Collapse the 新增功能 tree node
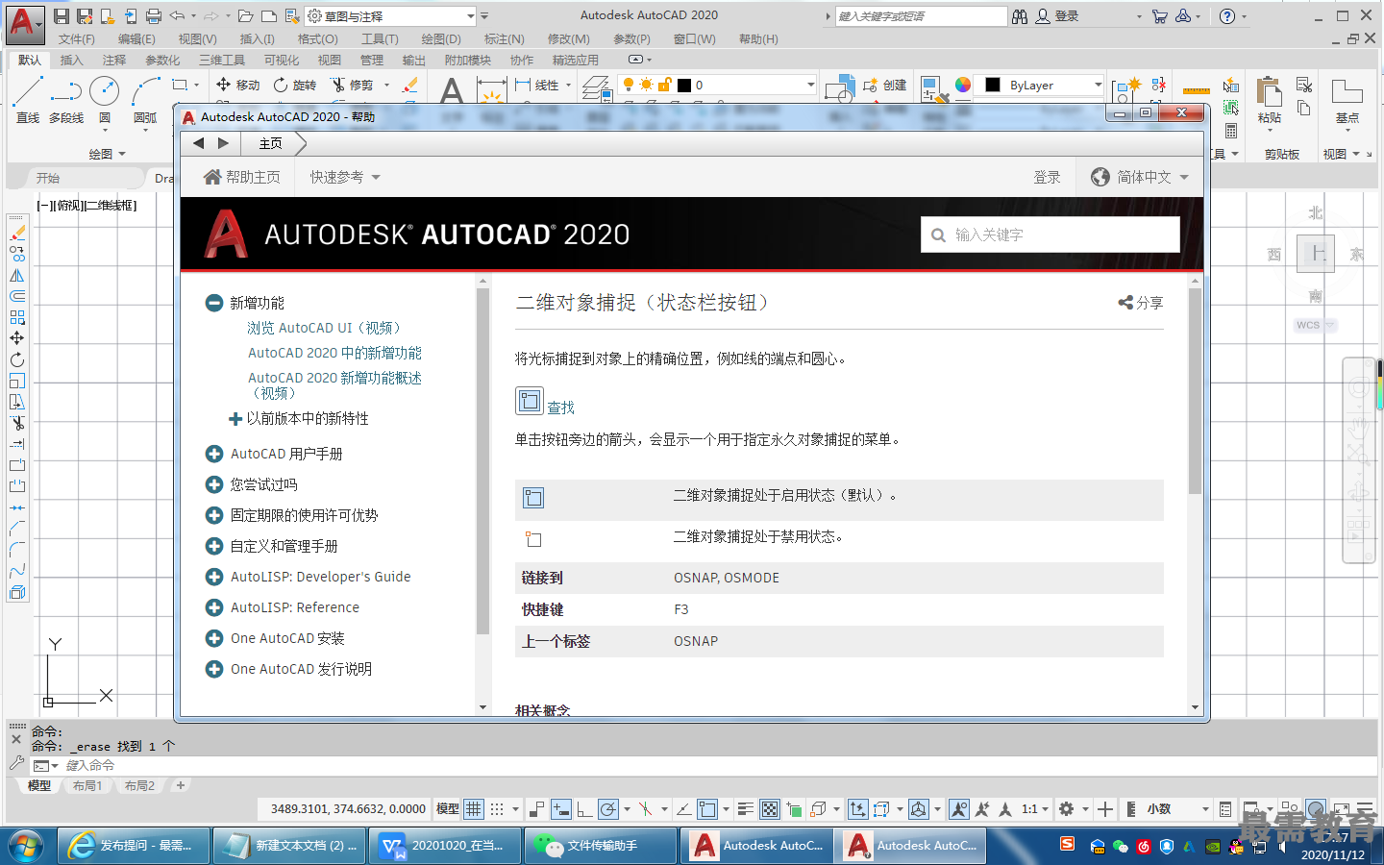The image size is (1384, 865). 214,303
